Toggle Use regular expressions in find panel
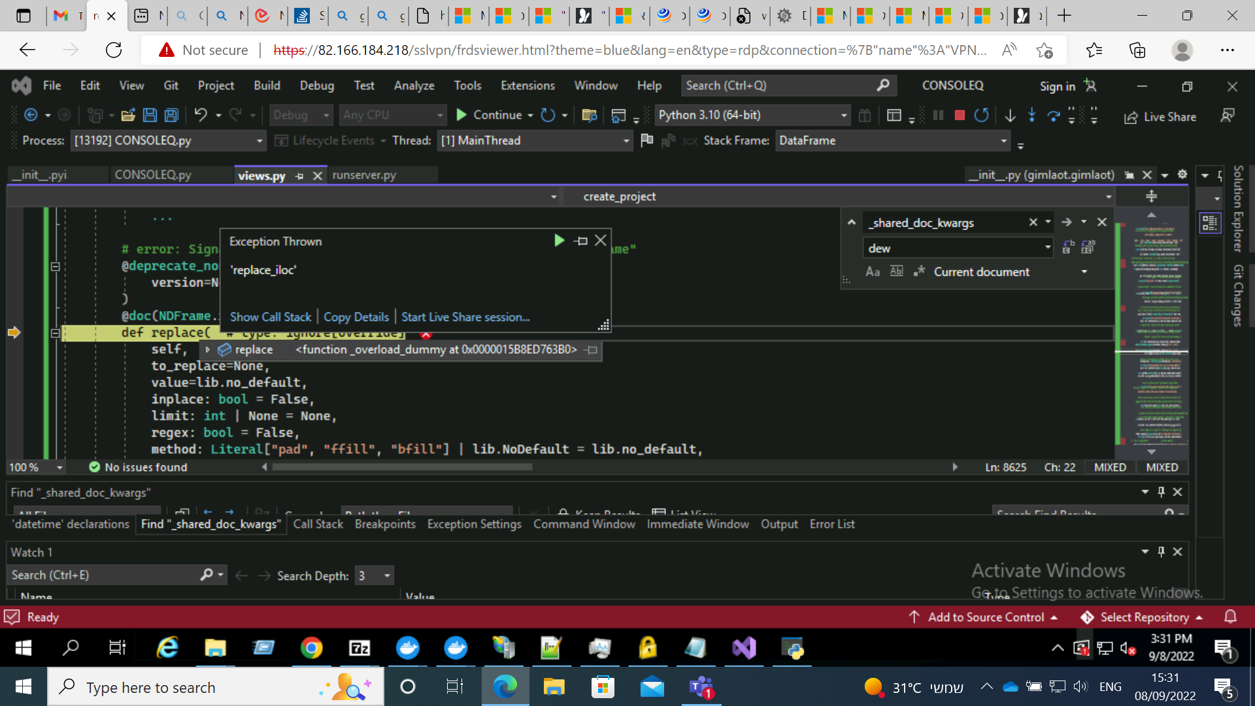The height and width of the screenshot is (706, 1255). (919, 271)
